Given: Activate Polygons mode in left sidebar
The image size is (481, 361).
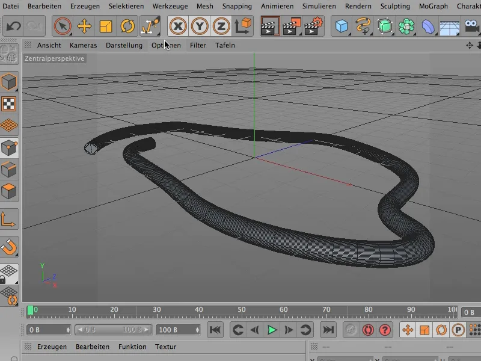Looking at the screenshot, I should click(9, 191).
